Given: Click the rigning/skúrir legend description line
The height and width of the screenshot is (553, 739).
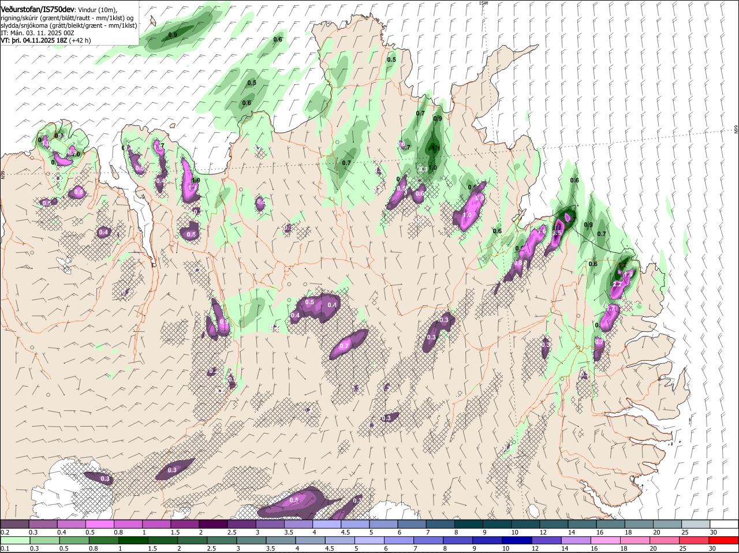Looking at the screenshot, I should click(67, 18).
